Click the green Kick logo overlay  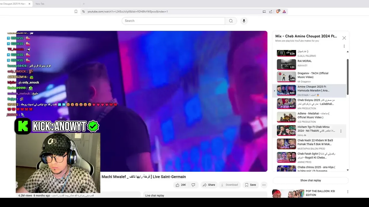(x=23, y=126)
